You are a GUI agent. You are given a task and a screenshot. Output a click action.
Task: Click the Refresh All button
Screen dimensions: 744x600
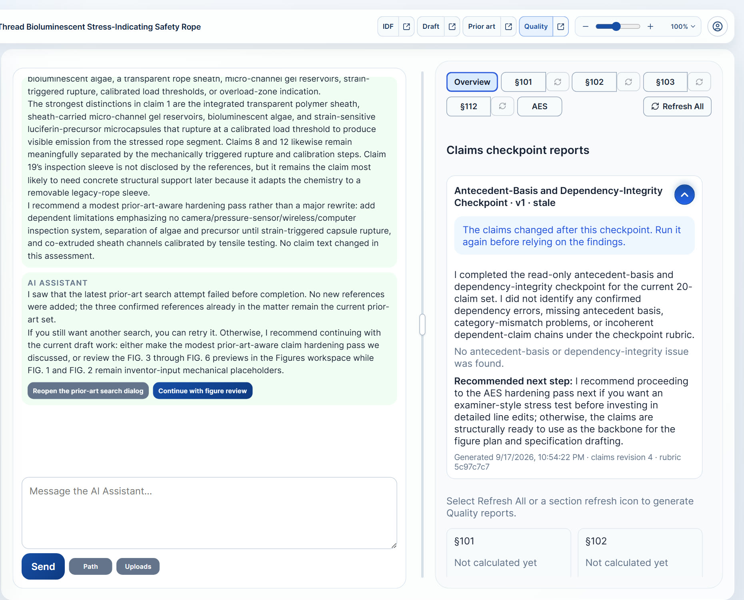click(677, 106)
